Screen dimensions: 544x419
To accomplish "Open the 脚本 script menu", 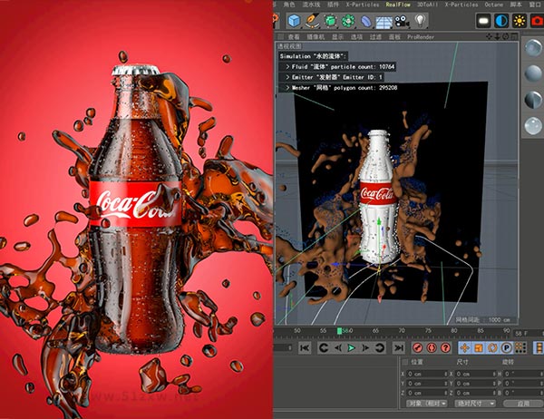I will tap(516, 5).
